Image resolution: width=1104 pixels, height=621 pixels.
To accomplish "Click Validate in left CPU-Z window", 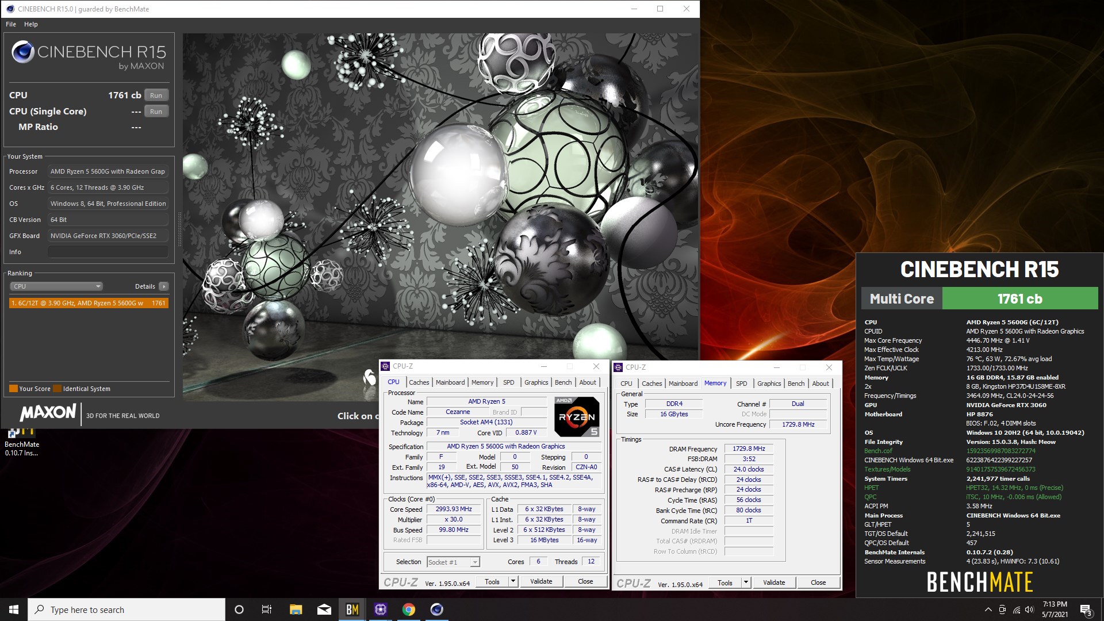I will tap(541, 581).
